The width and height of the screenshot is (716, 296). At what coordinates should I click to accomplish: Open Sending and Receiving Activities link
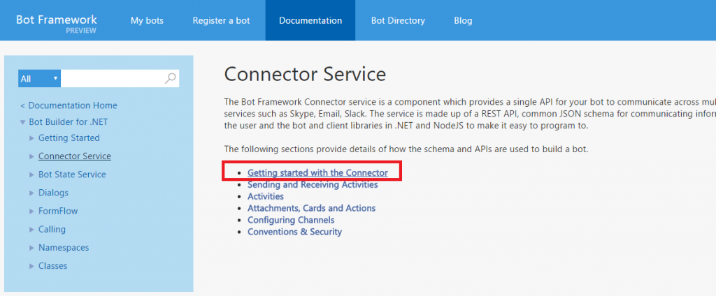point(313,185)
